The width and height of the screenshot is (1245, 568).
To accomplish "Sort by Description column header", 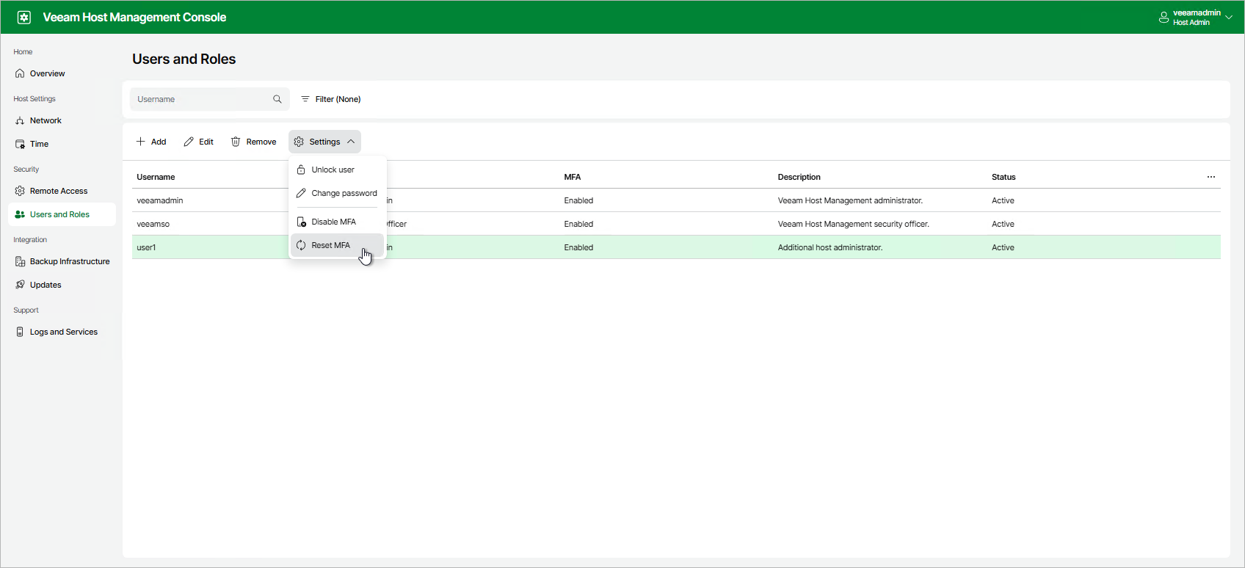I will point(799,177).
